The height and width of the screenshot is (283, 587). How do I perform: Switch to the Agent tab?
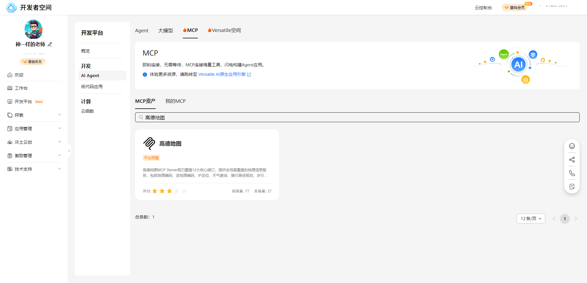[x=142, y=30]
